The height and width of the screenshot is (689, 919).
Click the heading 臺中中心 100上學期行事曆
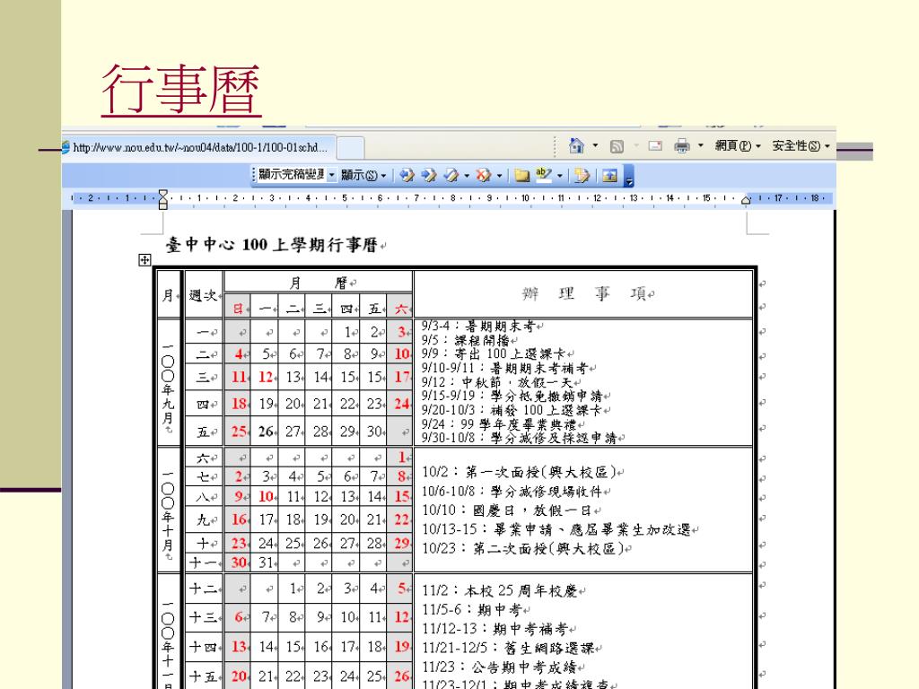tap(272, 244)
